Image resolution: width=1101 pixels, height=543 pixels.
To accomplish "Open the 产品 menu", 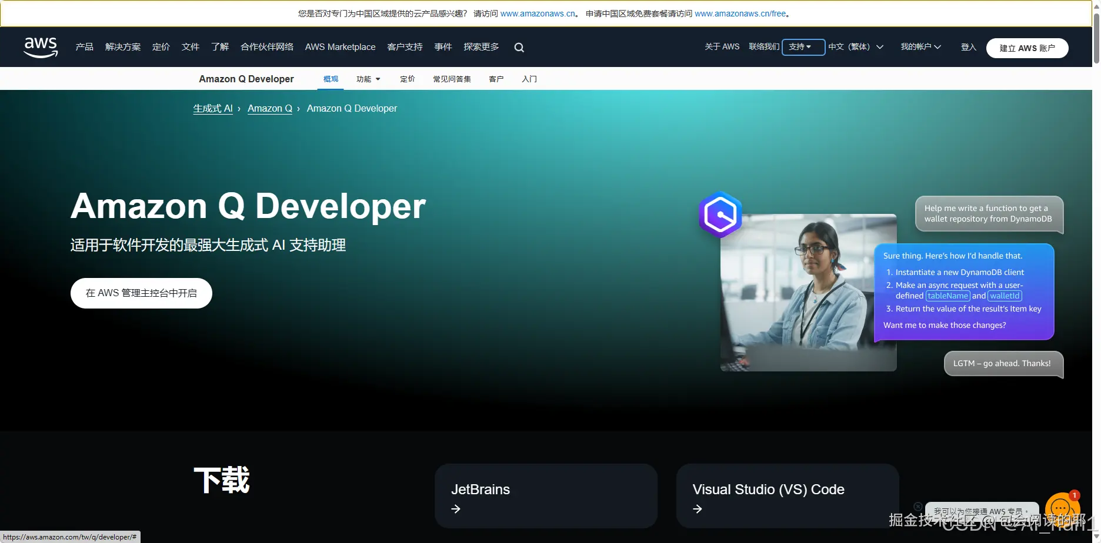I will (85, 47).
